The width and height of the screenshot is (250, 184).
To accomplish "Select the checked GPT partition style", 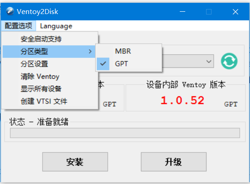I will tap(129, 64).
